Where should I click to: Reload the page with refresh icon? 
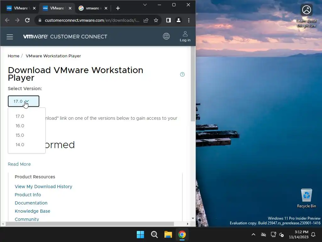(x=27, y=20)
